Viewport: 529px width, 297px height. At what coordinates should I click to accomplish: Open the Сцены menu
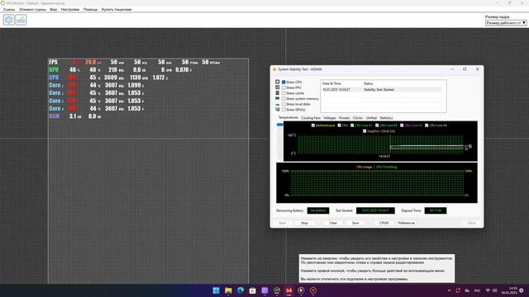9,9
